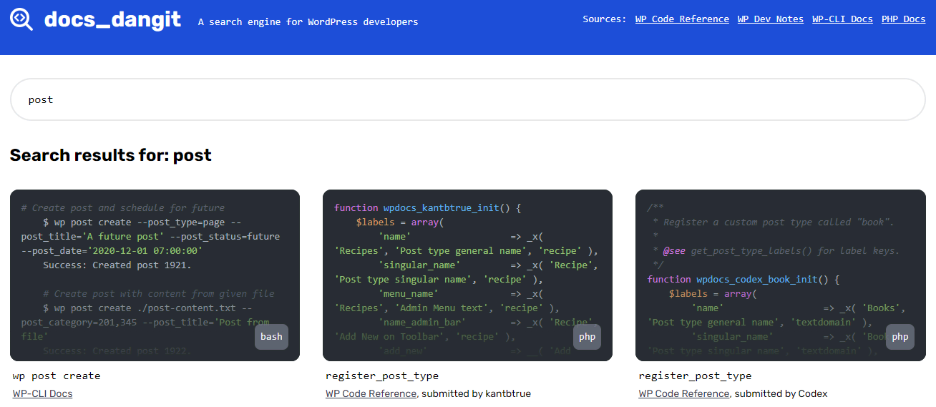
Task: Click the bash language badge
Action: 271,337
